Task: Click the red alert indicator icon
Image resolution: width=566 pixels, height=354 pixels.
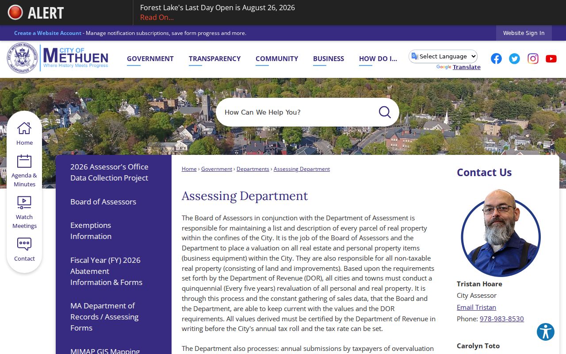Action: tap(15, 12)
